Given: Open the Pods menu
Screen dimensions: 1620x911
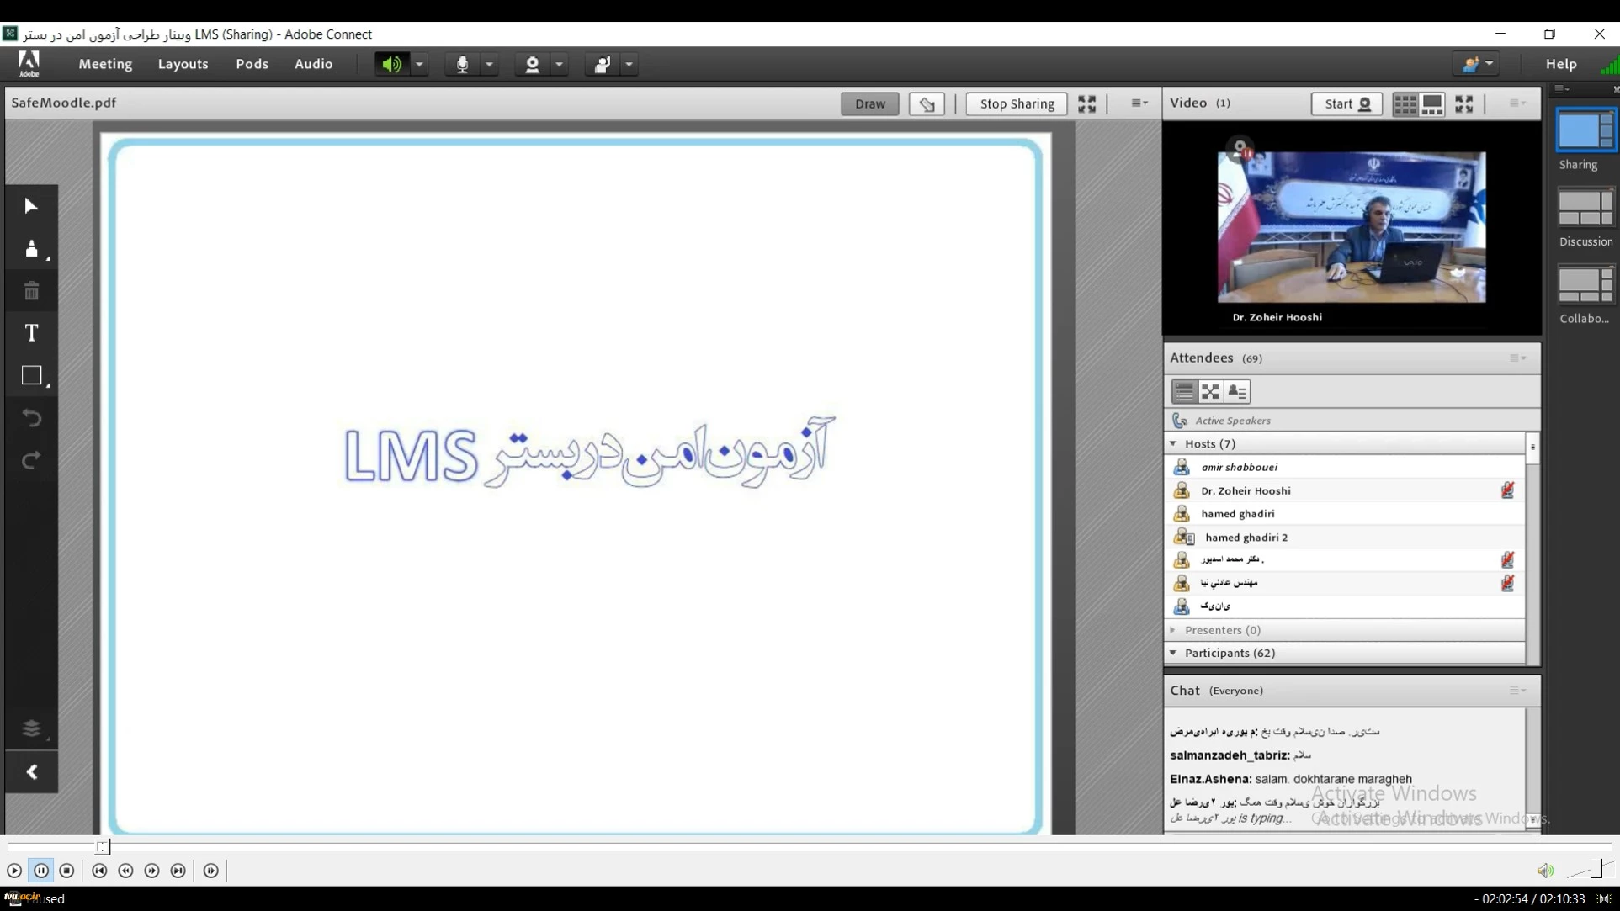Looking at the screenshot, I should point(252,64).
